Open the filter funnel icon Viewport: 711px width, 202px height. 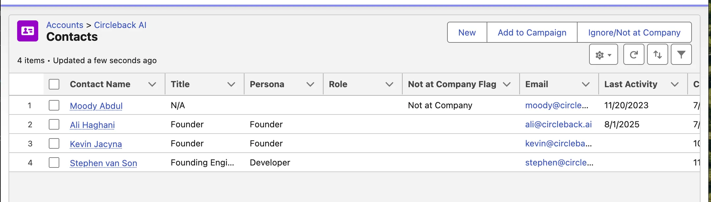[x=681, y=55]
